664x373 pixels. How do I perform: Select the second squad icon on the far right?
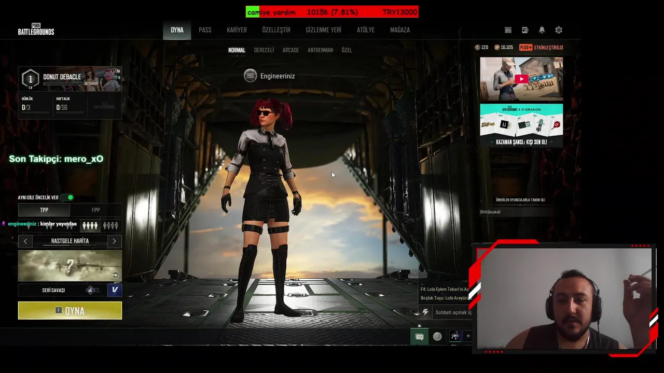110,225
